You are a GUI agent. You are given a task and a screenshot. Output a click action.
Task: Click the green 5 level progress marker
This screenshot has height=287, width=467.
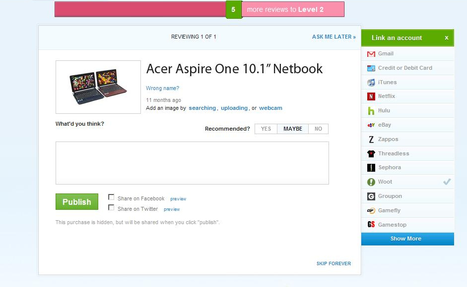(x=233, y=9)
